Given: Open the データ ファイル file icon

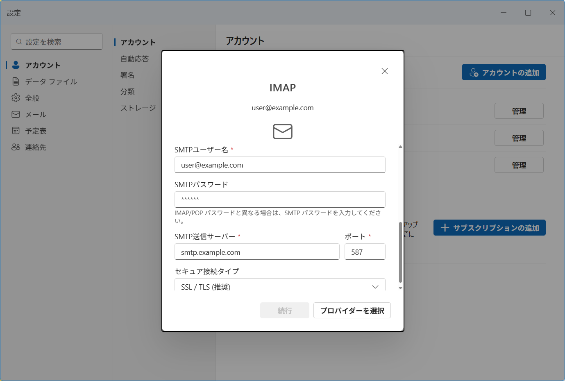Looking at the screenshot, I should coord(16,81).
